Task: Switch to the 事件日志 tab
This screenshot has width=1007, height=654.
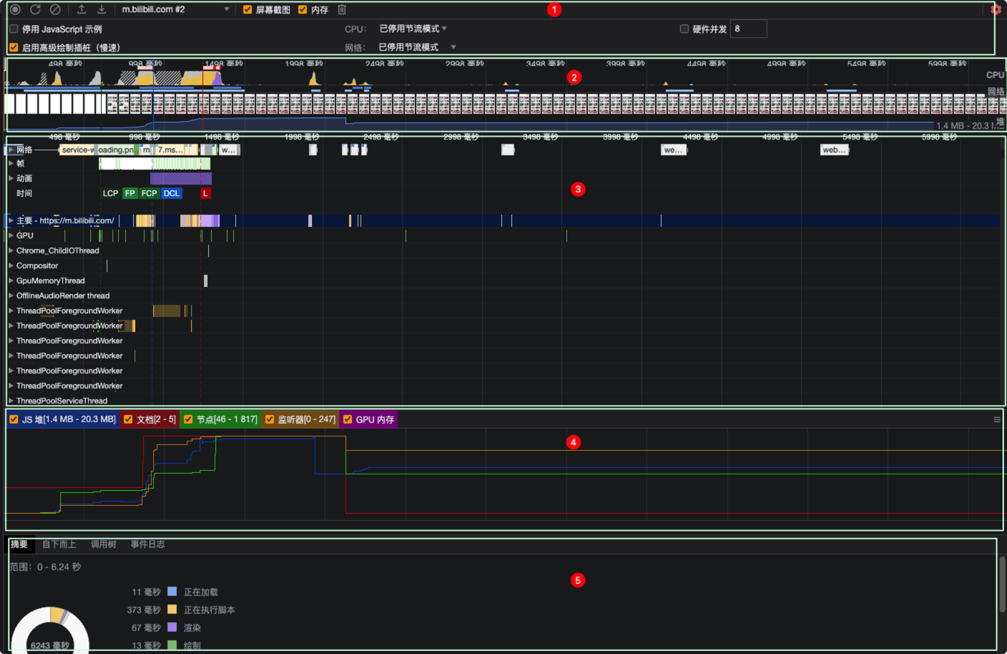Action: tap(148, 545)
